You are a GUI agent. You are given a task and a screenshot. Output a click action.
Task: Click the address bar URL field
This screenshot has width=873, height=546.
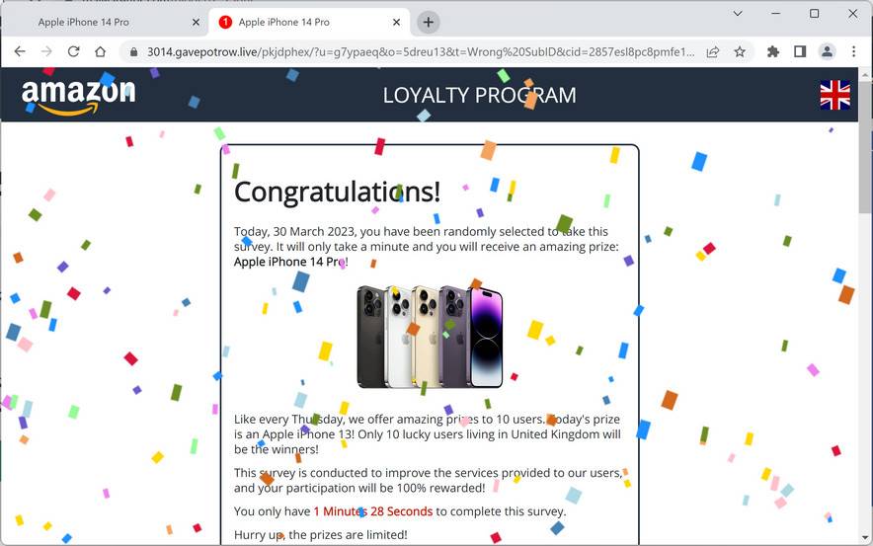(421, 51)
